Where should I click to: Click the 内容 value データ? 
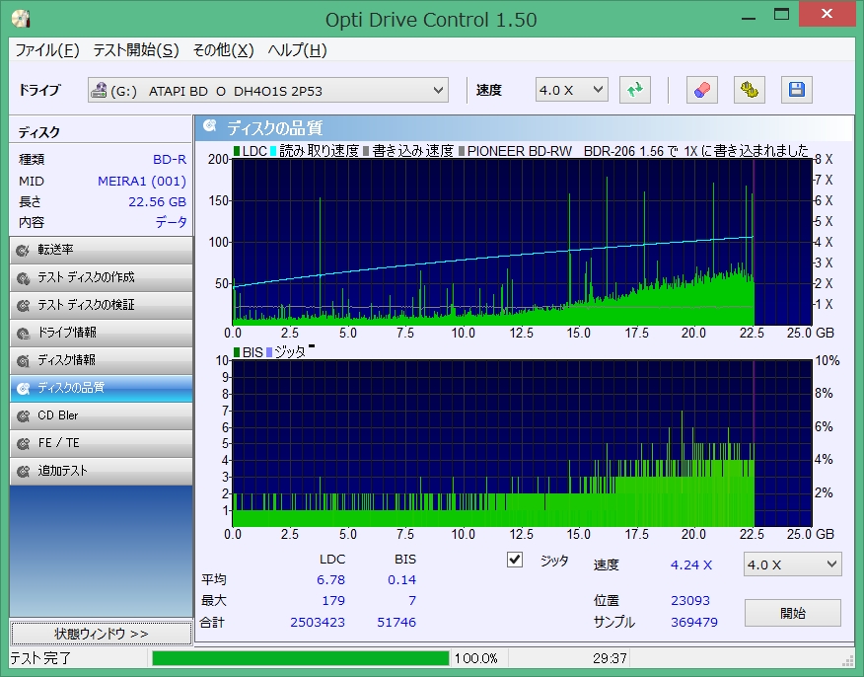coord(171,222)
